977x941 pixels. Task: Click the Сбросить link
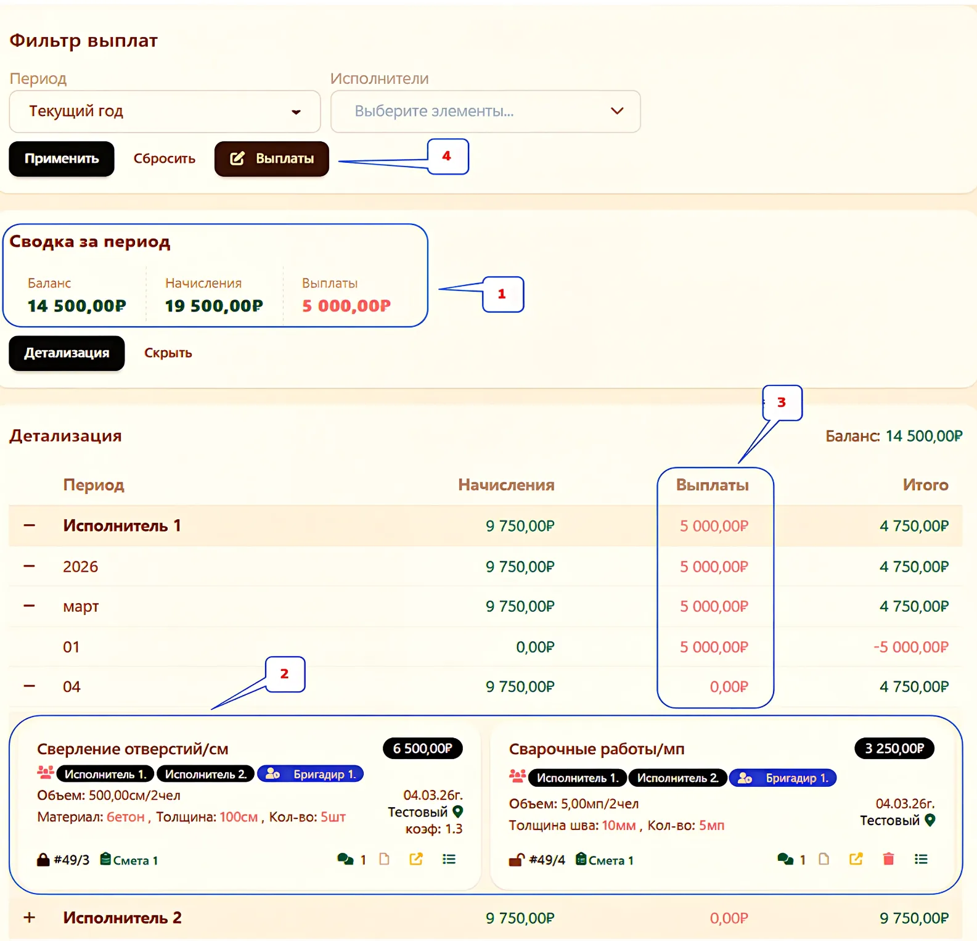point(165,159)
